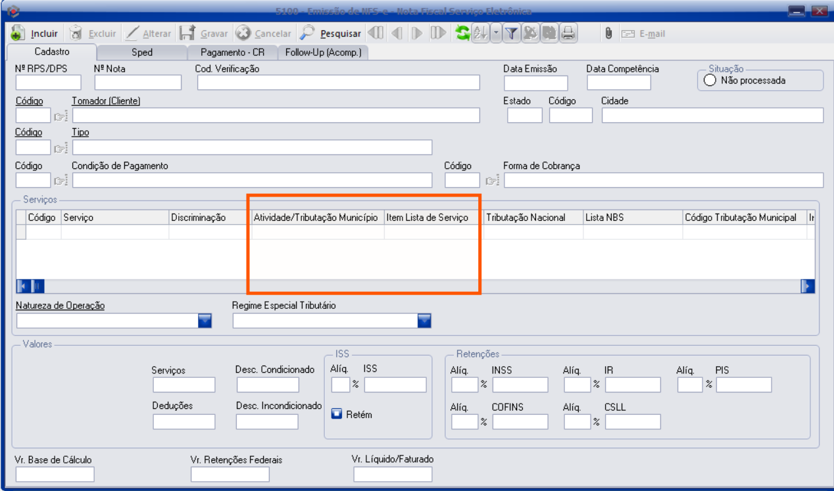
Task: Open the sort options dropdown arrow
Action: point(495,33)
